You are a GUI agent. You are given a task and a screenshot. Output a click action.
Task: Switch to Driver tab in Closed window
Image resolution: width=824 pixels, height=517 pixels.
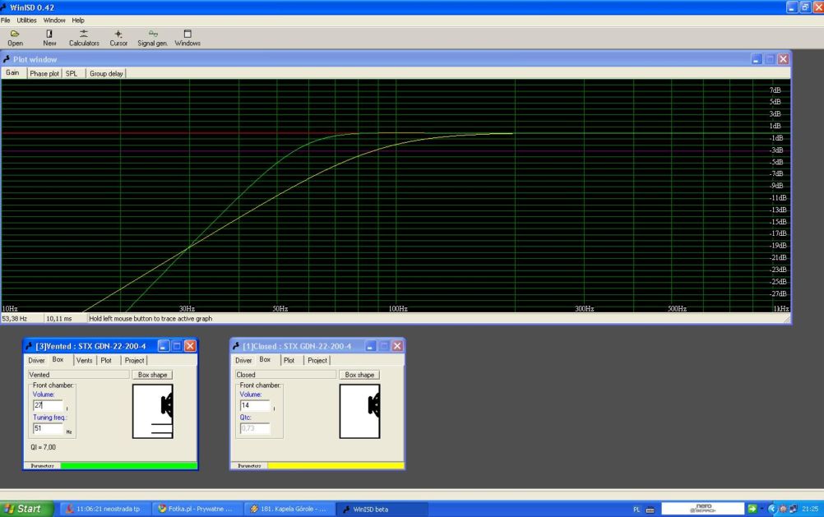tap(243, 360)
